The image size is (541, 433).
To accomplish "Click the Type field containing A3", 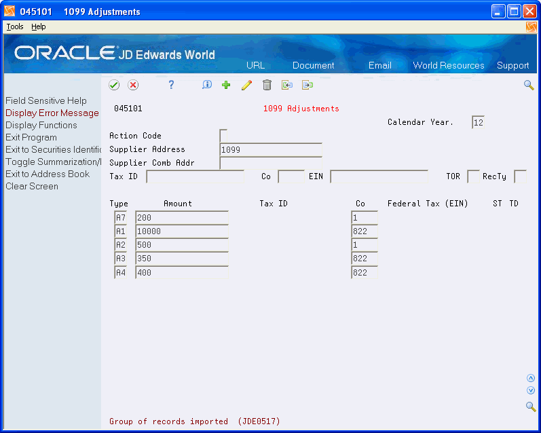I will [121, 259].
